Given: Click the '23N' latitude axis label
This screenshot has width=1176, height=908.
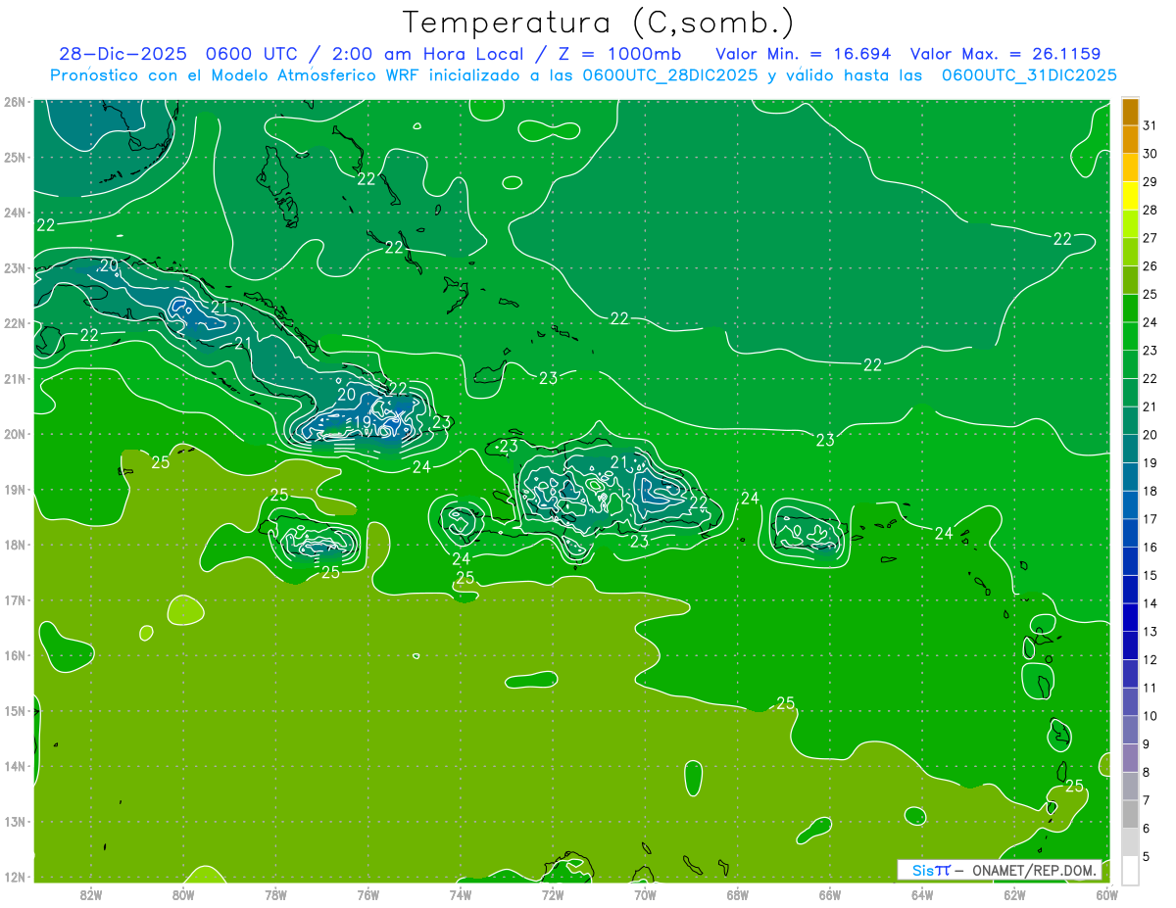Looking at the screenshot, I should (x=14, y=267).
